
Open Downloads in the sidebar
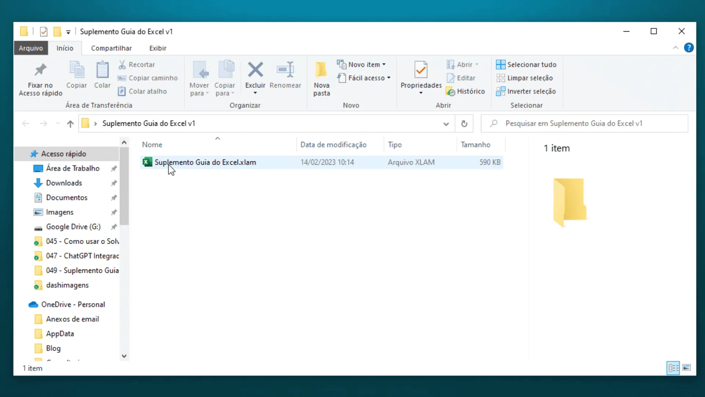pos(64,183)
